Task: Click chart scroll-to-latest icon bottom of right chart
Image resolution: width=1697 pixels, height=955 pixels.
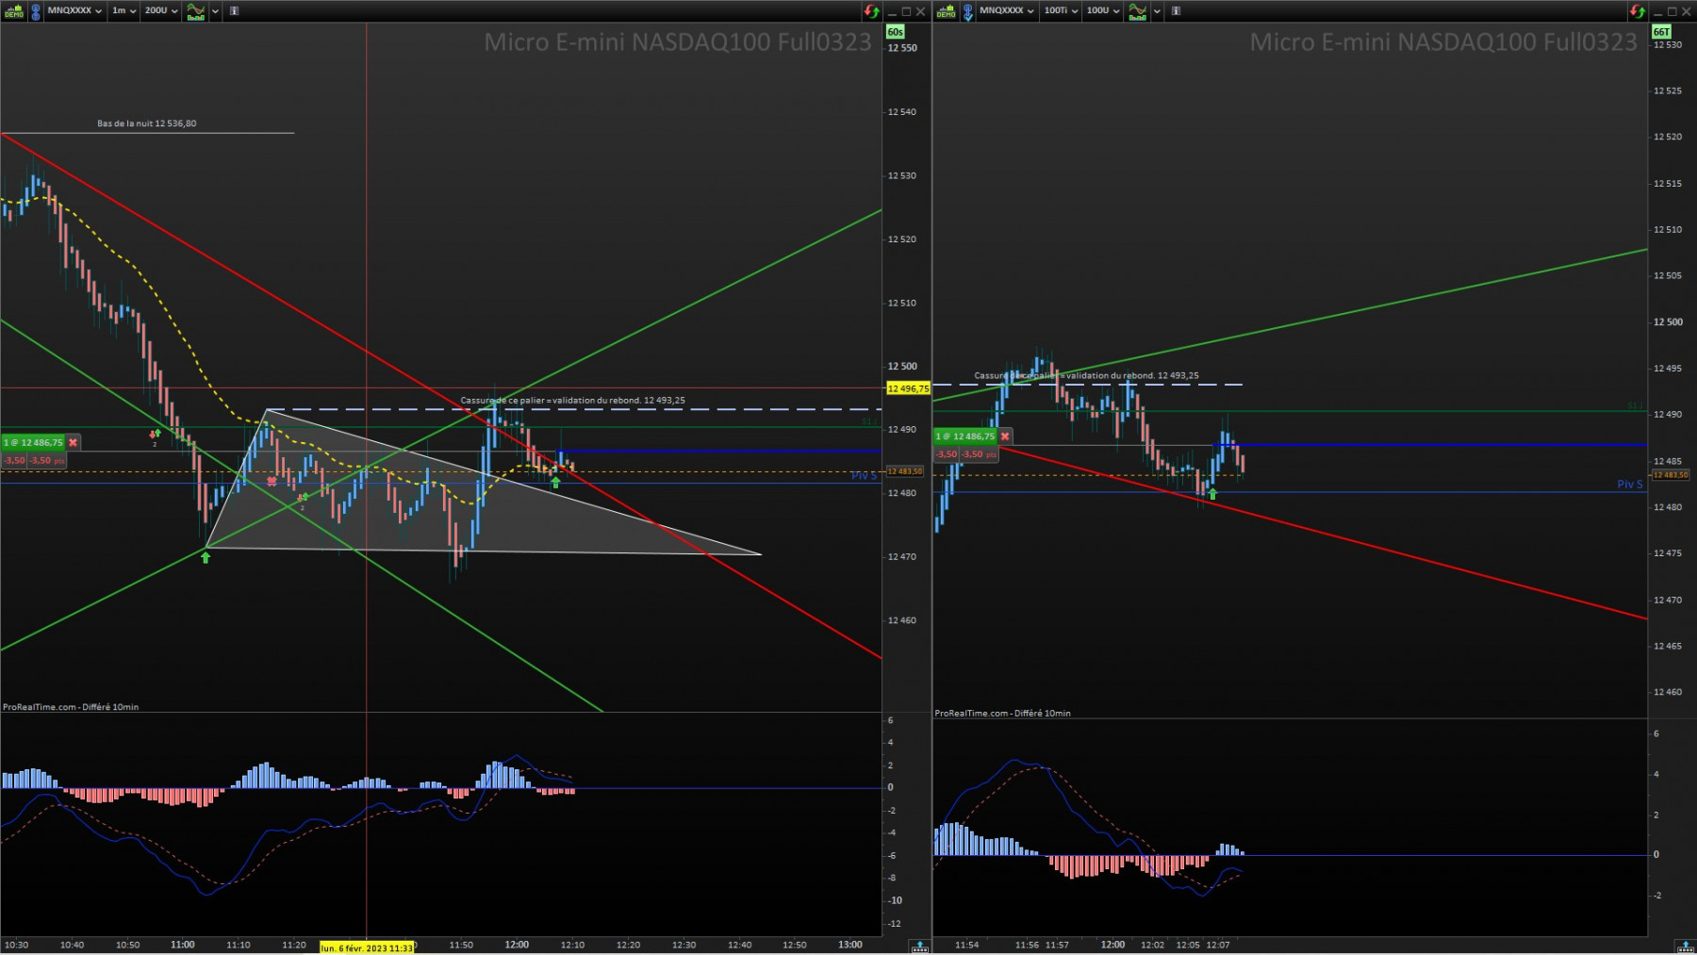Action: click(1685, 946)
